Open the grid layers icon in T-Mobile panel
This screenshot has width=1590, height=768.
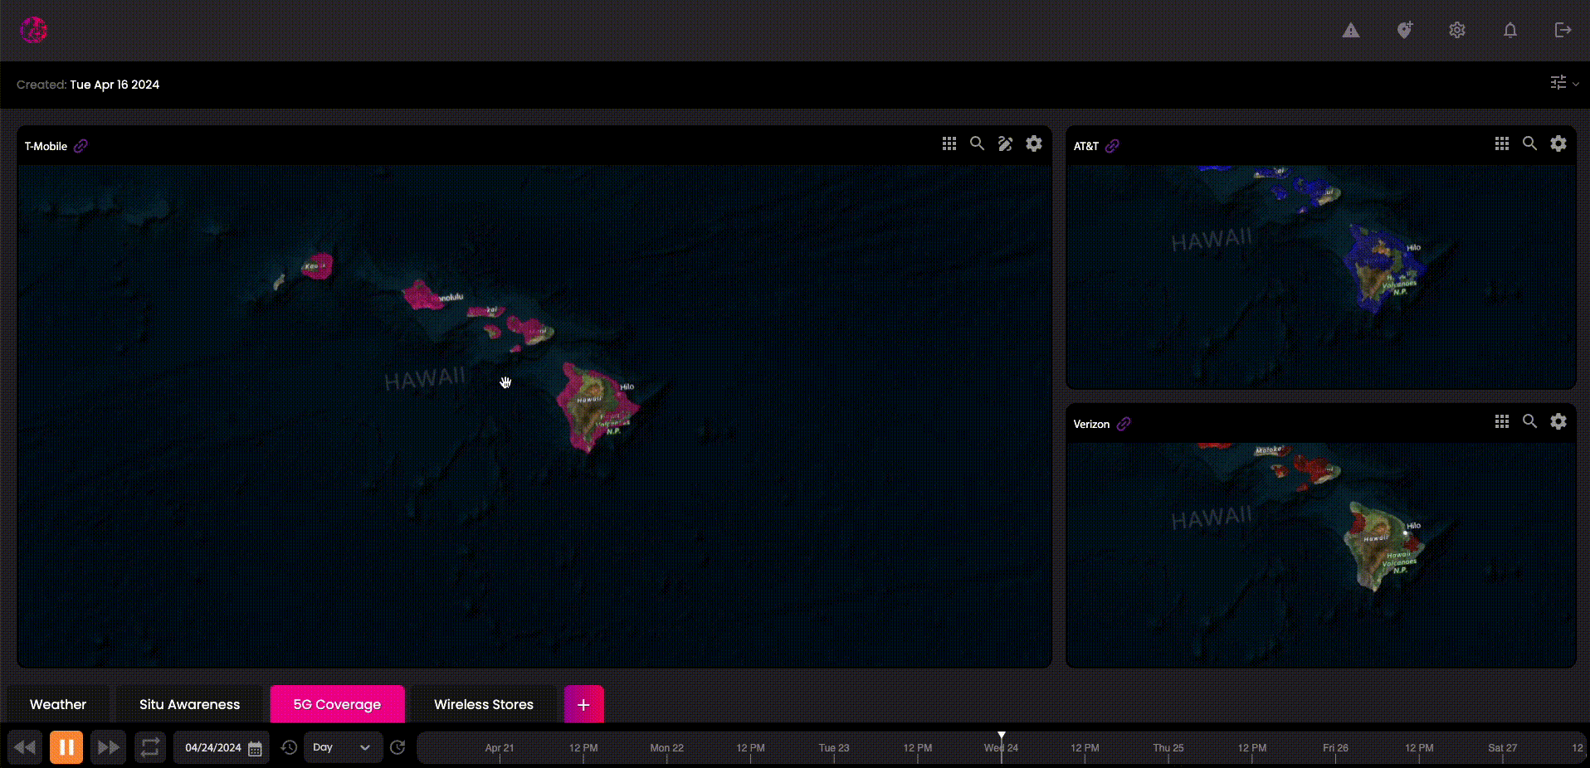pos(949,143)
